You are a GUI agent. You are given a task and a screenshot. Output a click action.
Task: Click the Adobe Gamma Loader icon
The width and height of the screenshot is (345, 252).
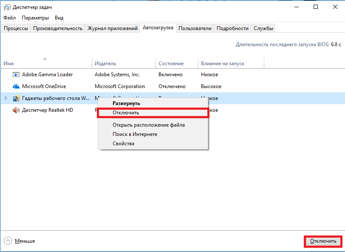coord(16,75)
